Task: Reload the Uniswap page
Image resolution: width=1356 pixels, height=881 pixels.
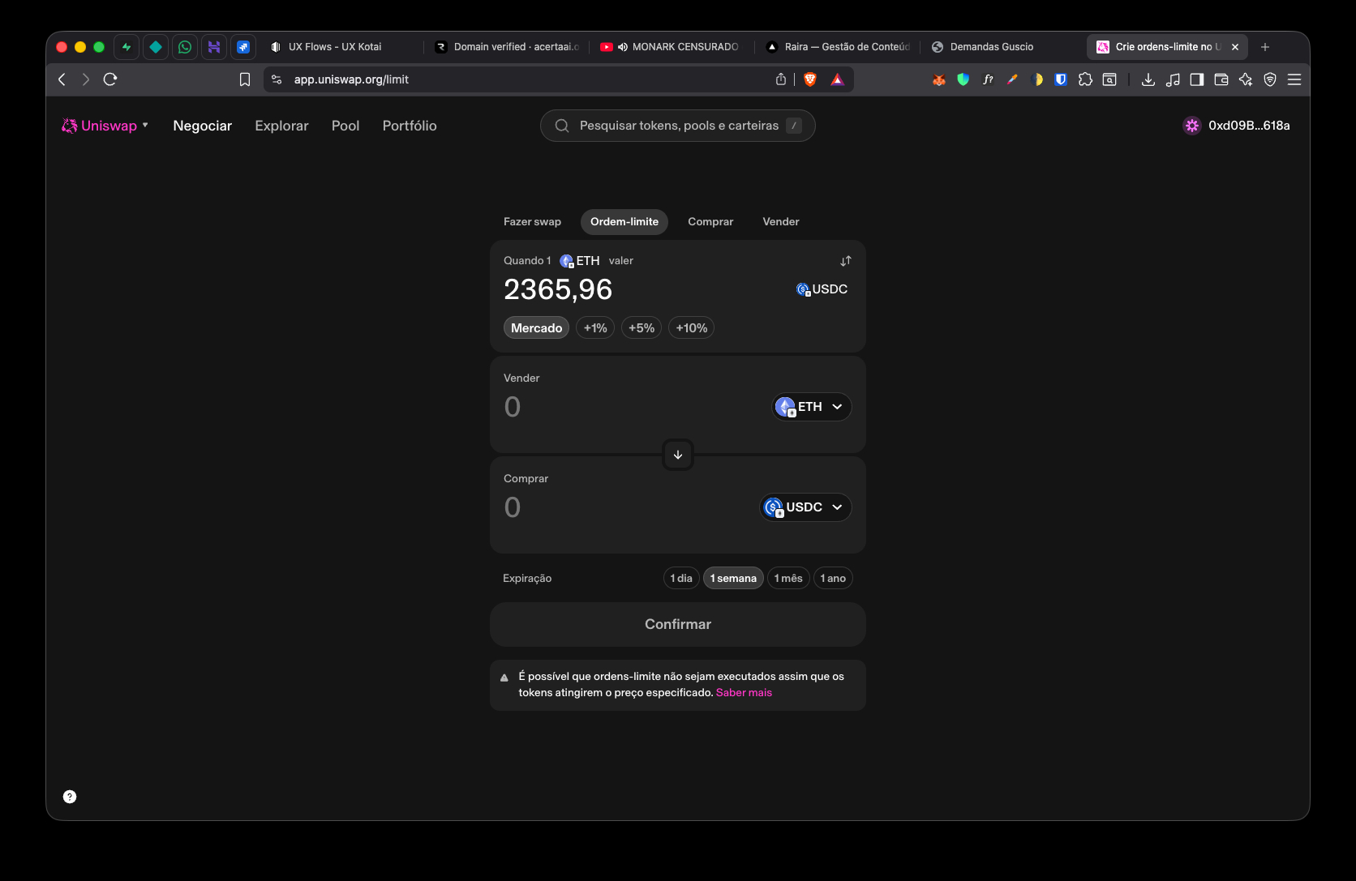Action: coord(110,79)
